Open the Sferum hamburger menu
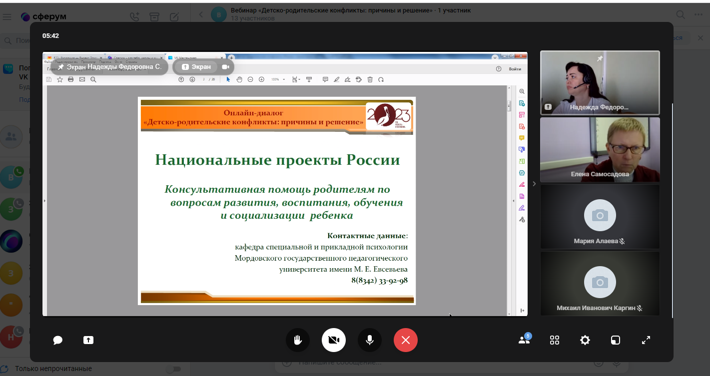The width and height of the screenshot is (710, 376). [x=7, y=17]
